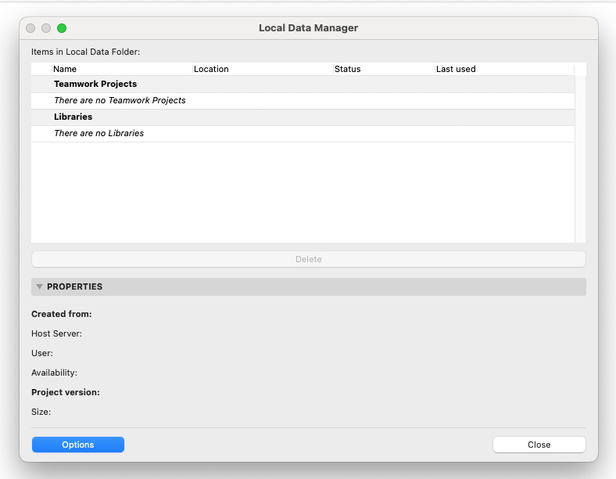Minimize the window with the yellow button
Image resolution: width=616 pixels, height=479 pixels.
pyautogui.click(x=46, y=28)
